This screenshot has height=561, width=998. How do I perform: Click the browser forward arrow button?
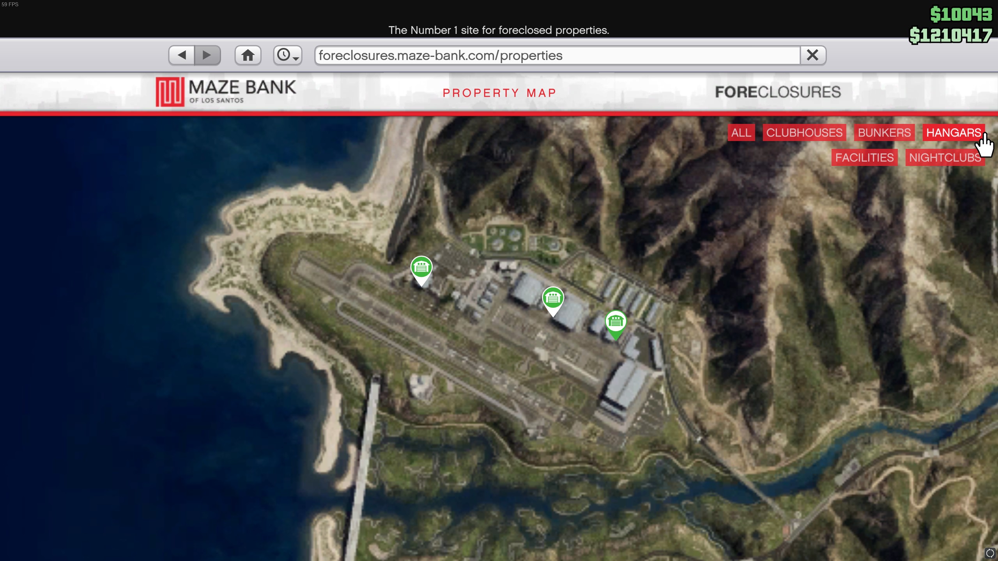tap(207, 55)
